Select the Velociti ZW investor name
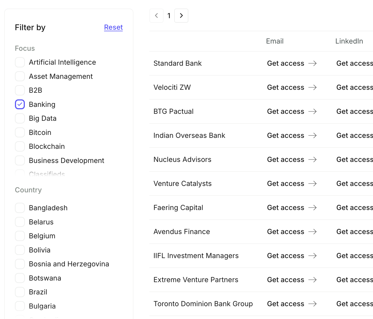 click(172, 87)
